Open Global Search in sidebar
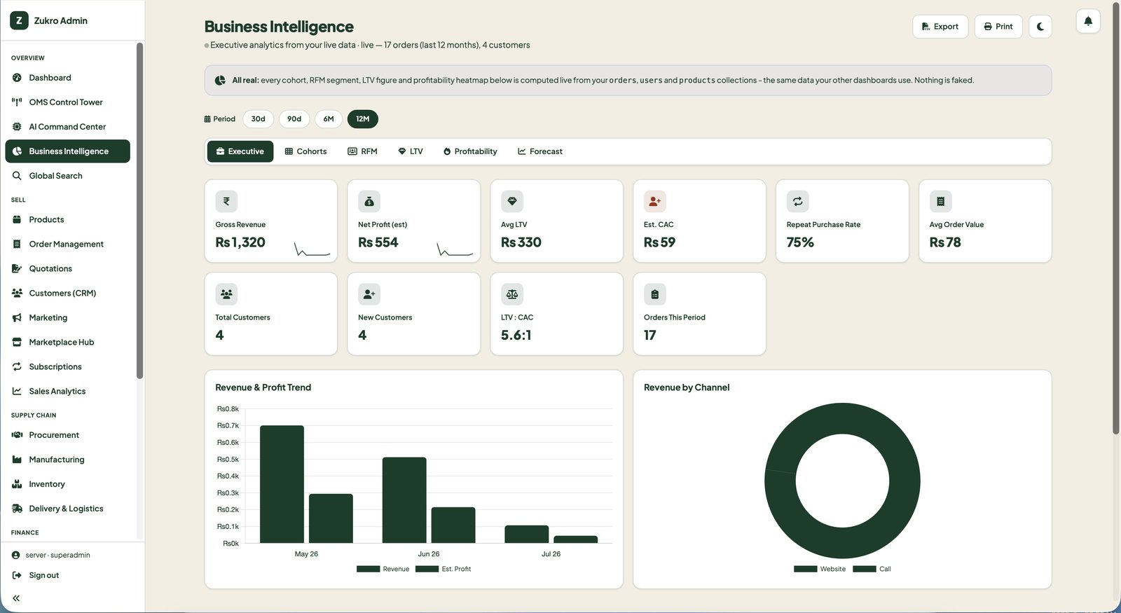The width and height of the screenshot is (1121, 613). tap(67, 176)
